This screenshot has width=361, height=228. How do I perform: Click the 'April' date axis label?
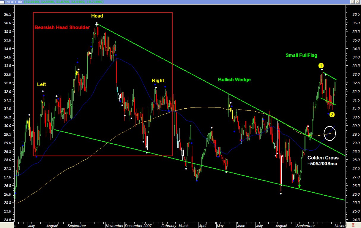click(203, 226)
